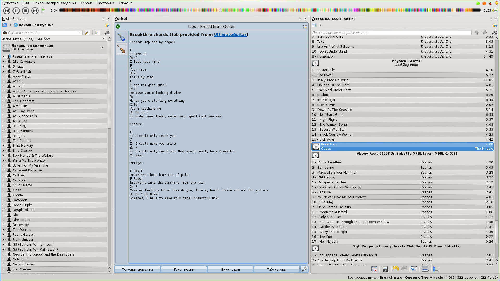Collapse the Локальная коллекция section

(102, 48)
